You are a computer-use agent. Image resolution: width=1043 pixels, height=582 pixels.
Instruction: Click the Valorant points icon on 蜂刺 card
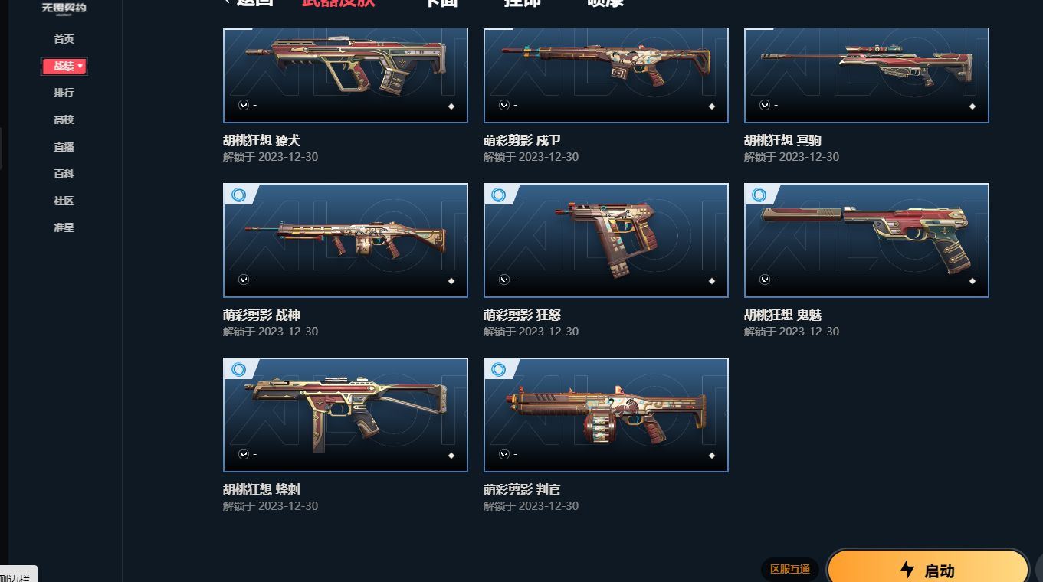[x=244, y=454]
